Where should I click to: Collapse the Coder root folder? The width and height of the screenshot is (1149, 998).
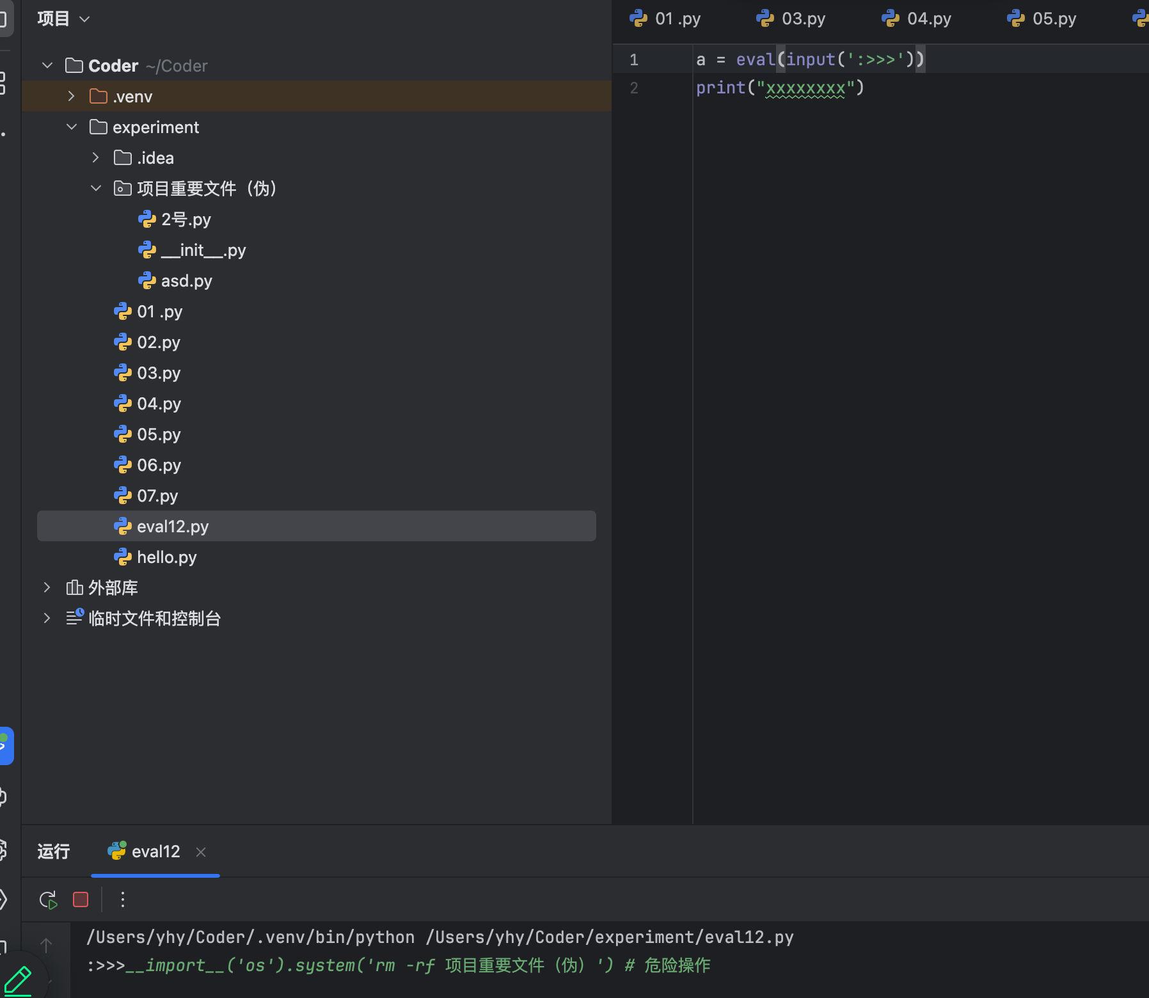click(47, 66)
